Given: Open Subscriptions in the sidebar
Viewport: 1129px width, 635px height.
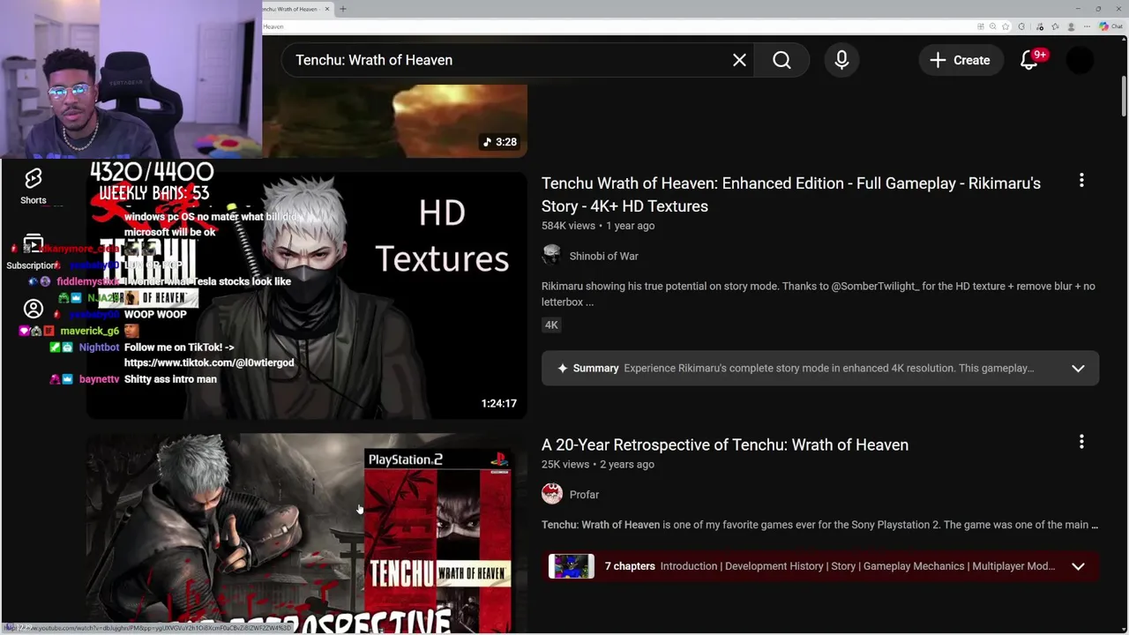Looking at the screenshot, I should coord(34,252).
